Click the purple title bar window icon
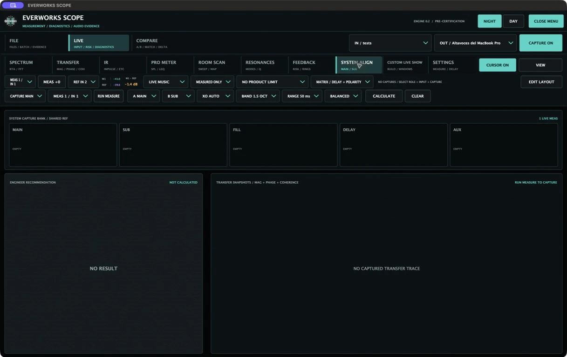This screenshot has height=357, width=567. (x=13, y=5)
